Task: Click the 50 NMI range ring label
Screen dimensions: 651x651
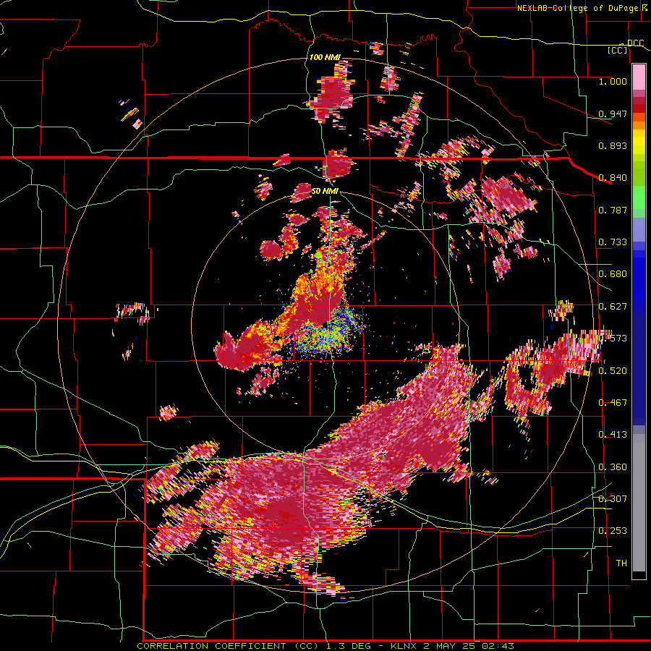Action: pos(325,192)
